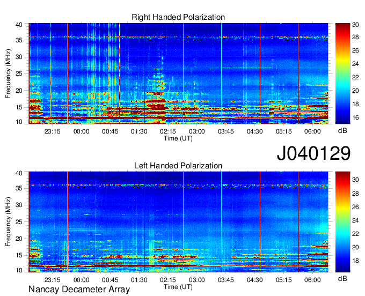Click the 03:00 time tick of Right Handed plot
365x296 pixels.
[x=196, y=131]
